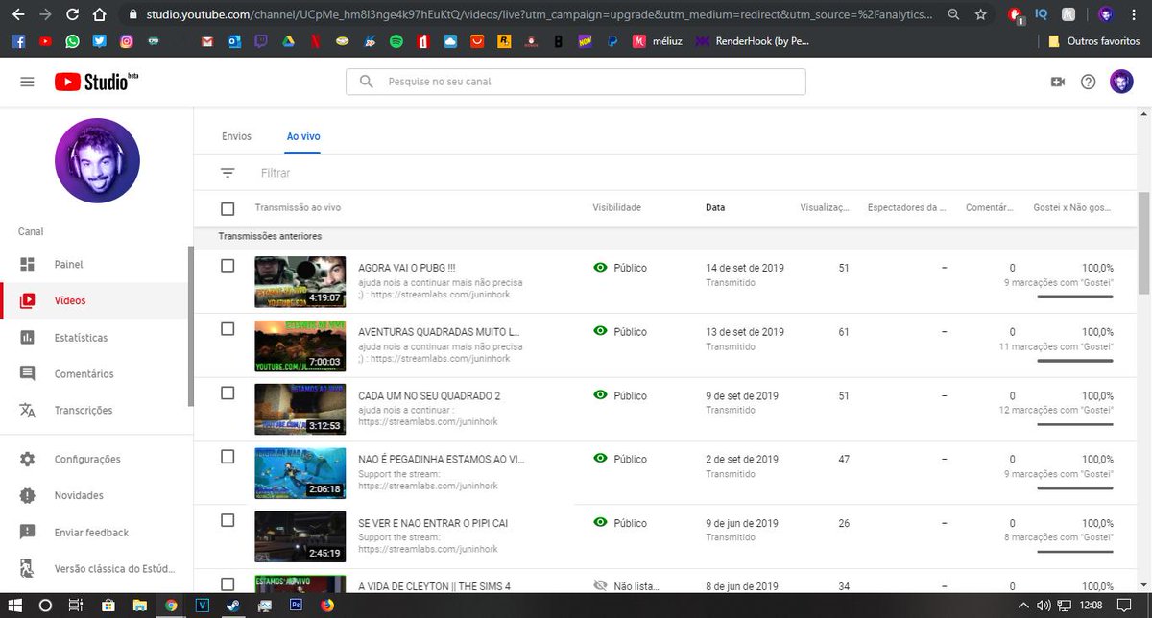Switch to the Envios tab
This screenshot has width=1152, height=618.
point(236,136)
